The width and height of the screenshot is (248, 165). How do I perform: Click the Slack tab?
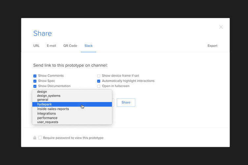[88, 46]
